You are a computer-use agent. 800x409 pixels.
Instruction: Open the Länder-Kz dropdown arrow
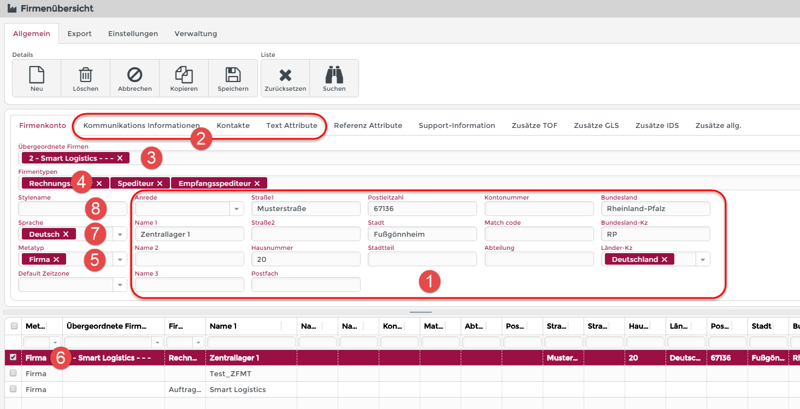703,259
